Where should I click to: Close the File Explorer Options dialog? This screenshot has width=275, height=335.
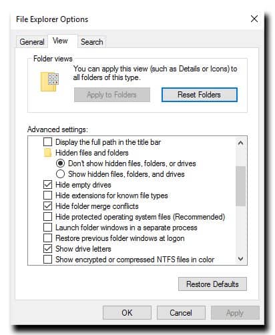click(x=254, y=19)
